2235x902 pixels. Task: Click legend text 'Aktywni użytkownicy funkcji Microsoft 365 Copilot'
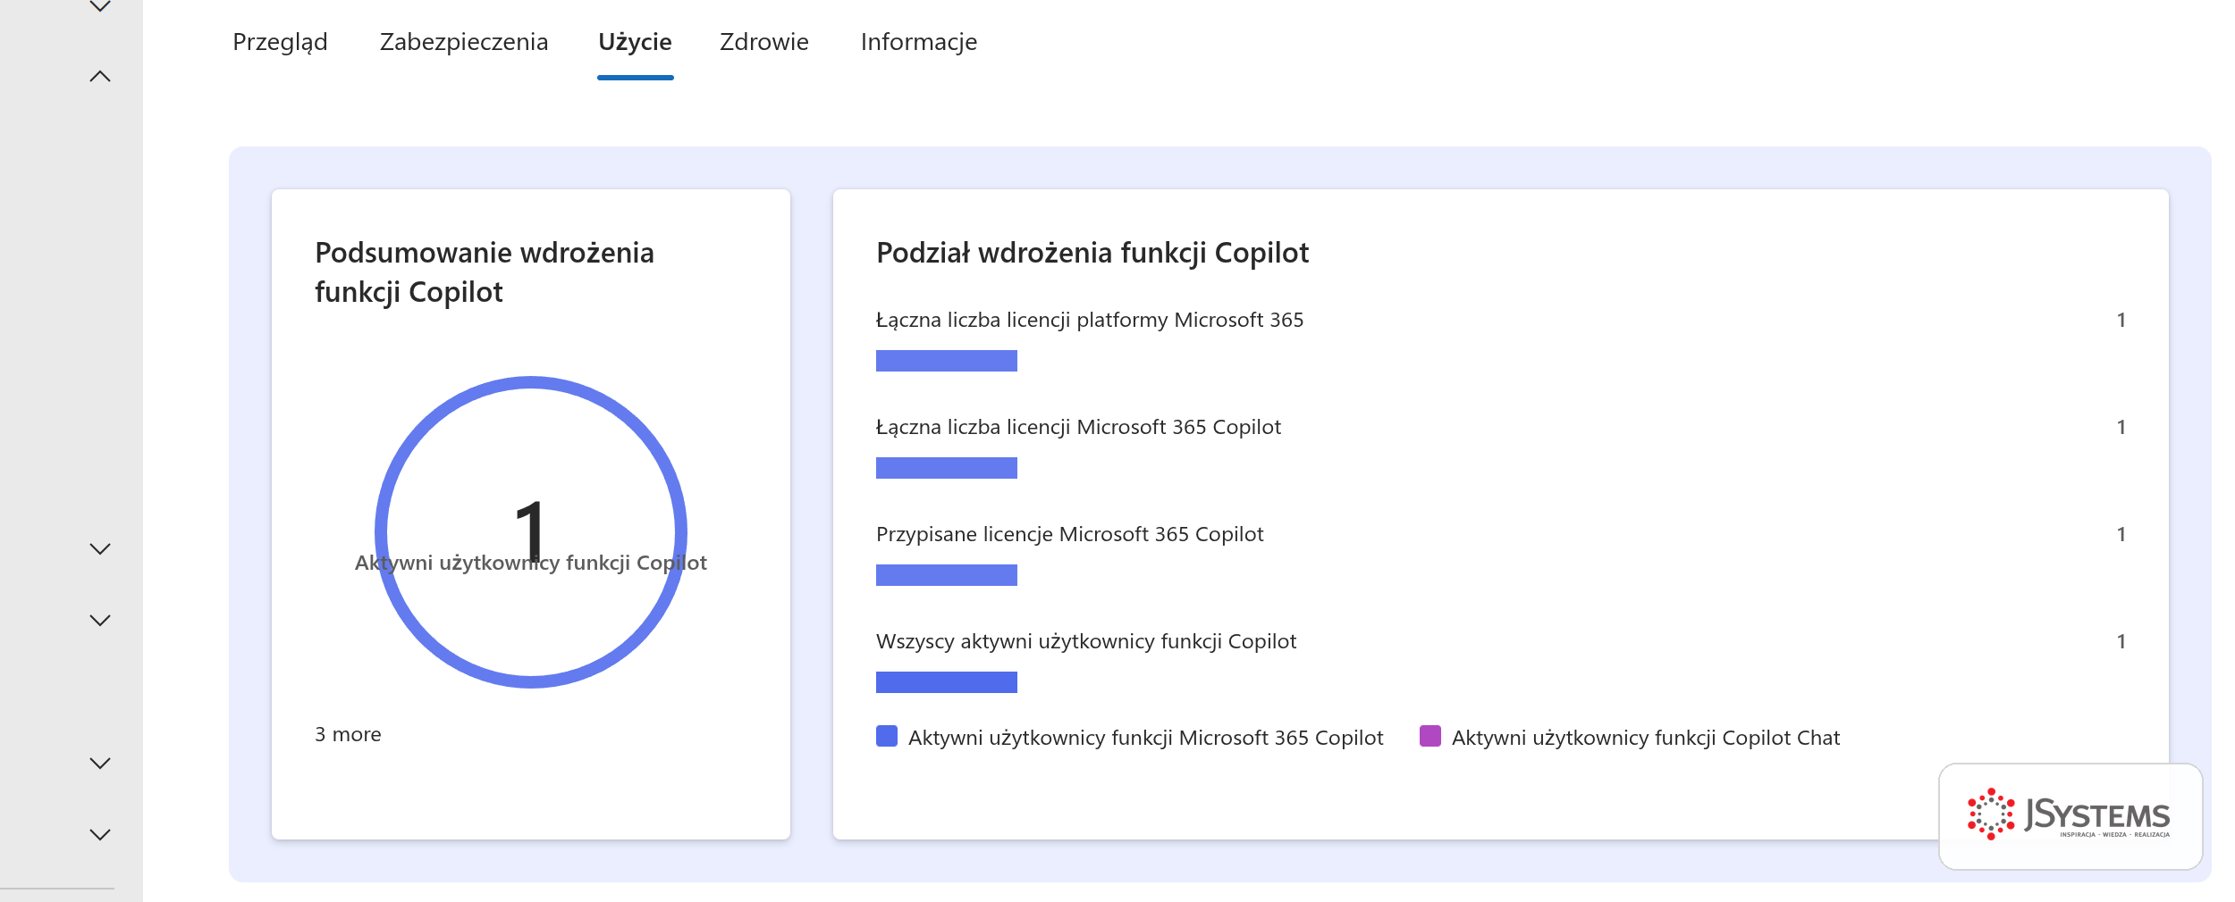(1146, 738)
